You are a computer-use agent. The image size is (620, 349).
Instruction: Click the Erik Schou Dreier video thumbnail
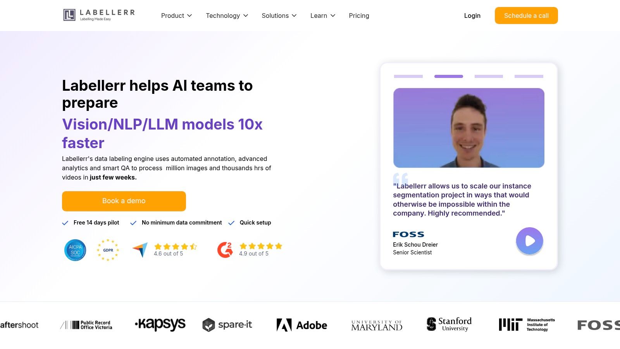[469, 128]
